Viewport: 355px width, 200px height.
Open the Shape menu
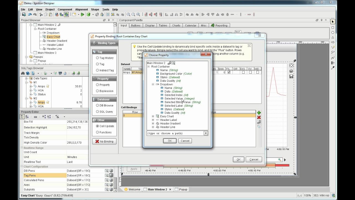95,9
